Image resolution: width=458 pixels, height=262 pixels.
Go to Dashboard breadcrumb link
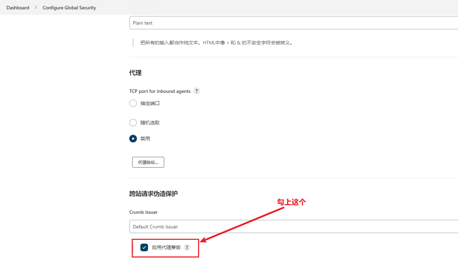(18, 8)
